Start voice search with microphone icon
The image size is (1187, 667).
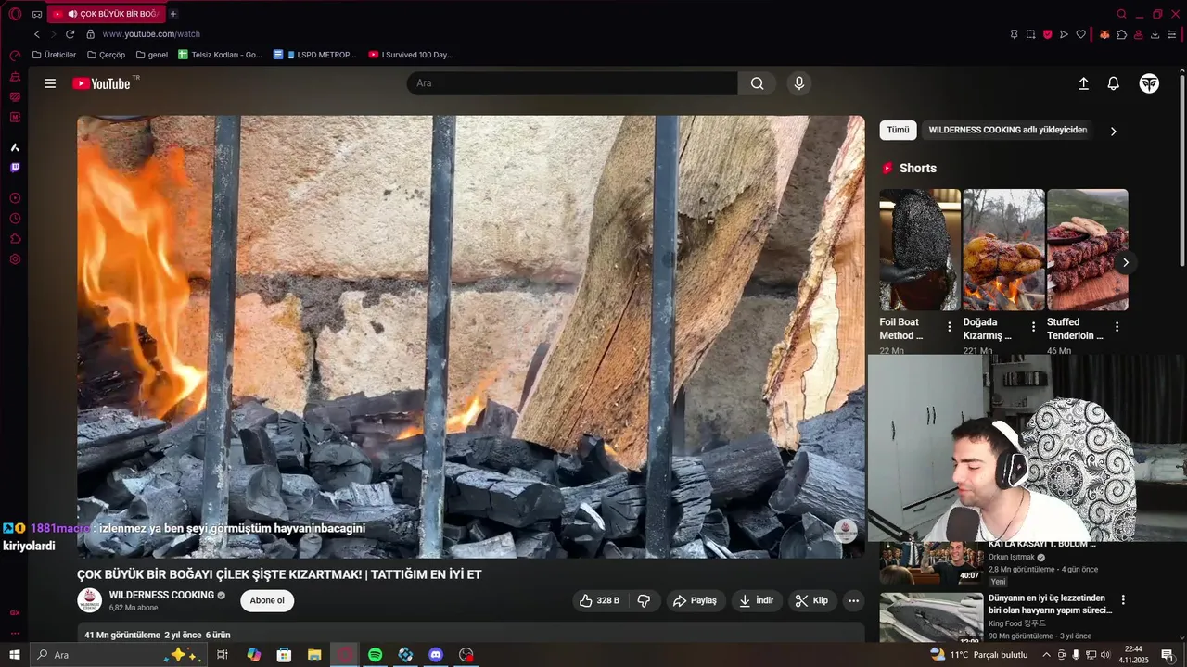(799, 83)
